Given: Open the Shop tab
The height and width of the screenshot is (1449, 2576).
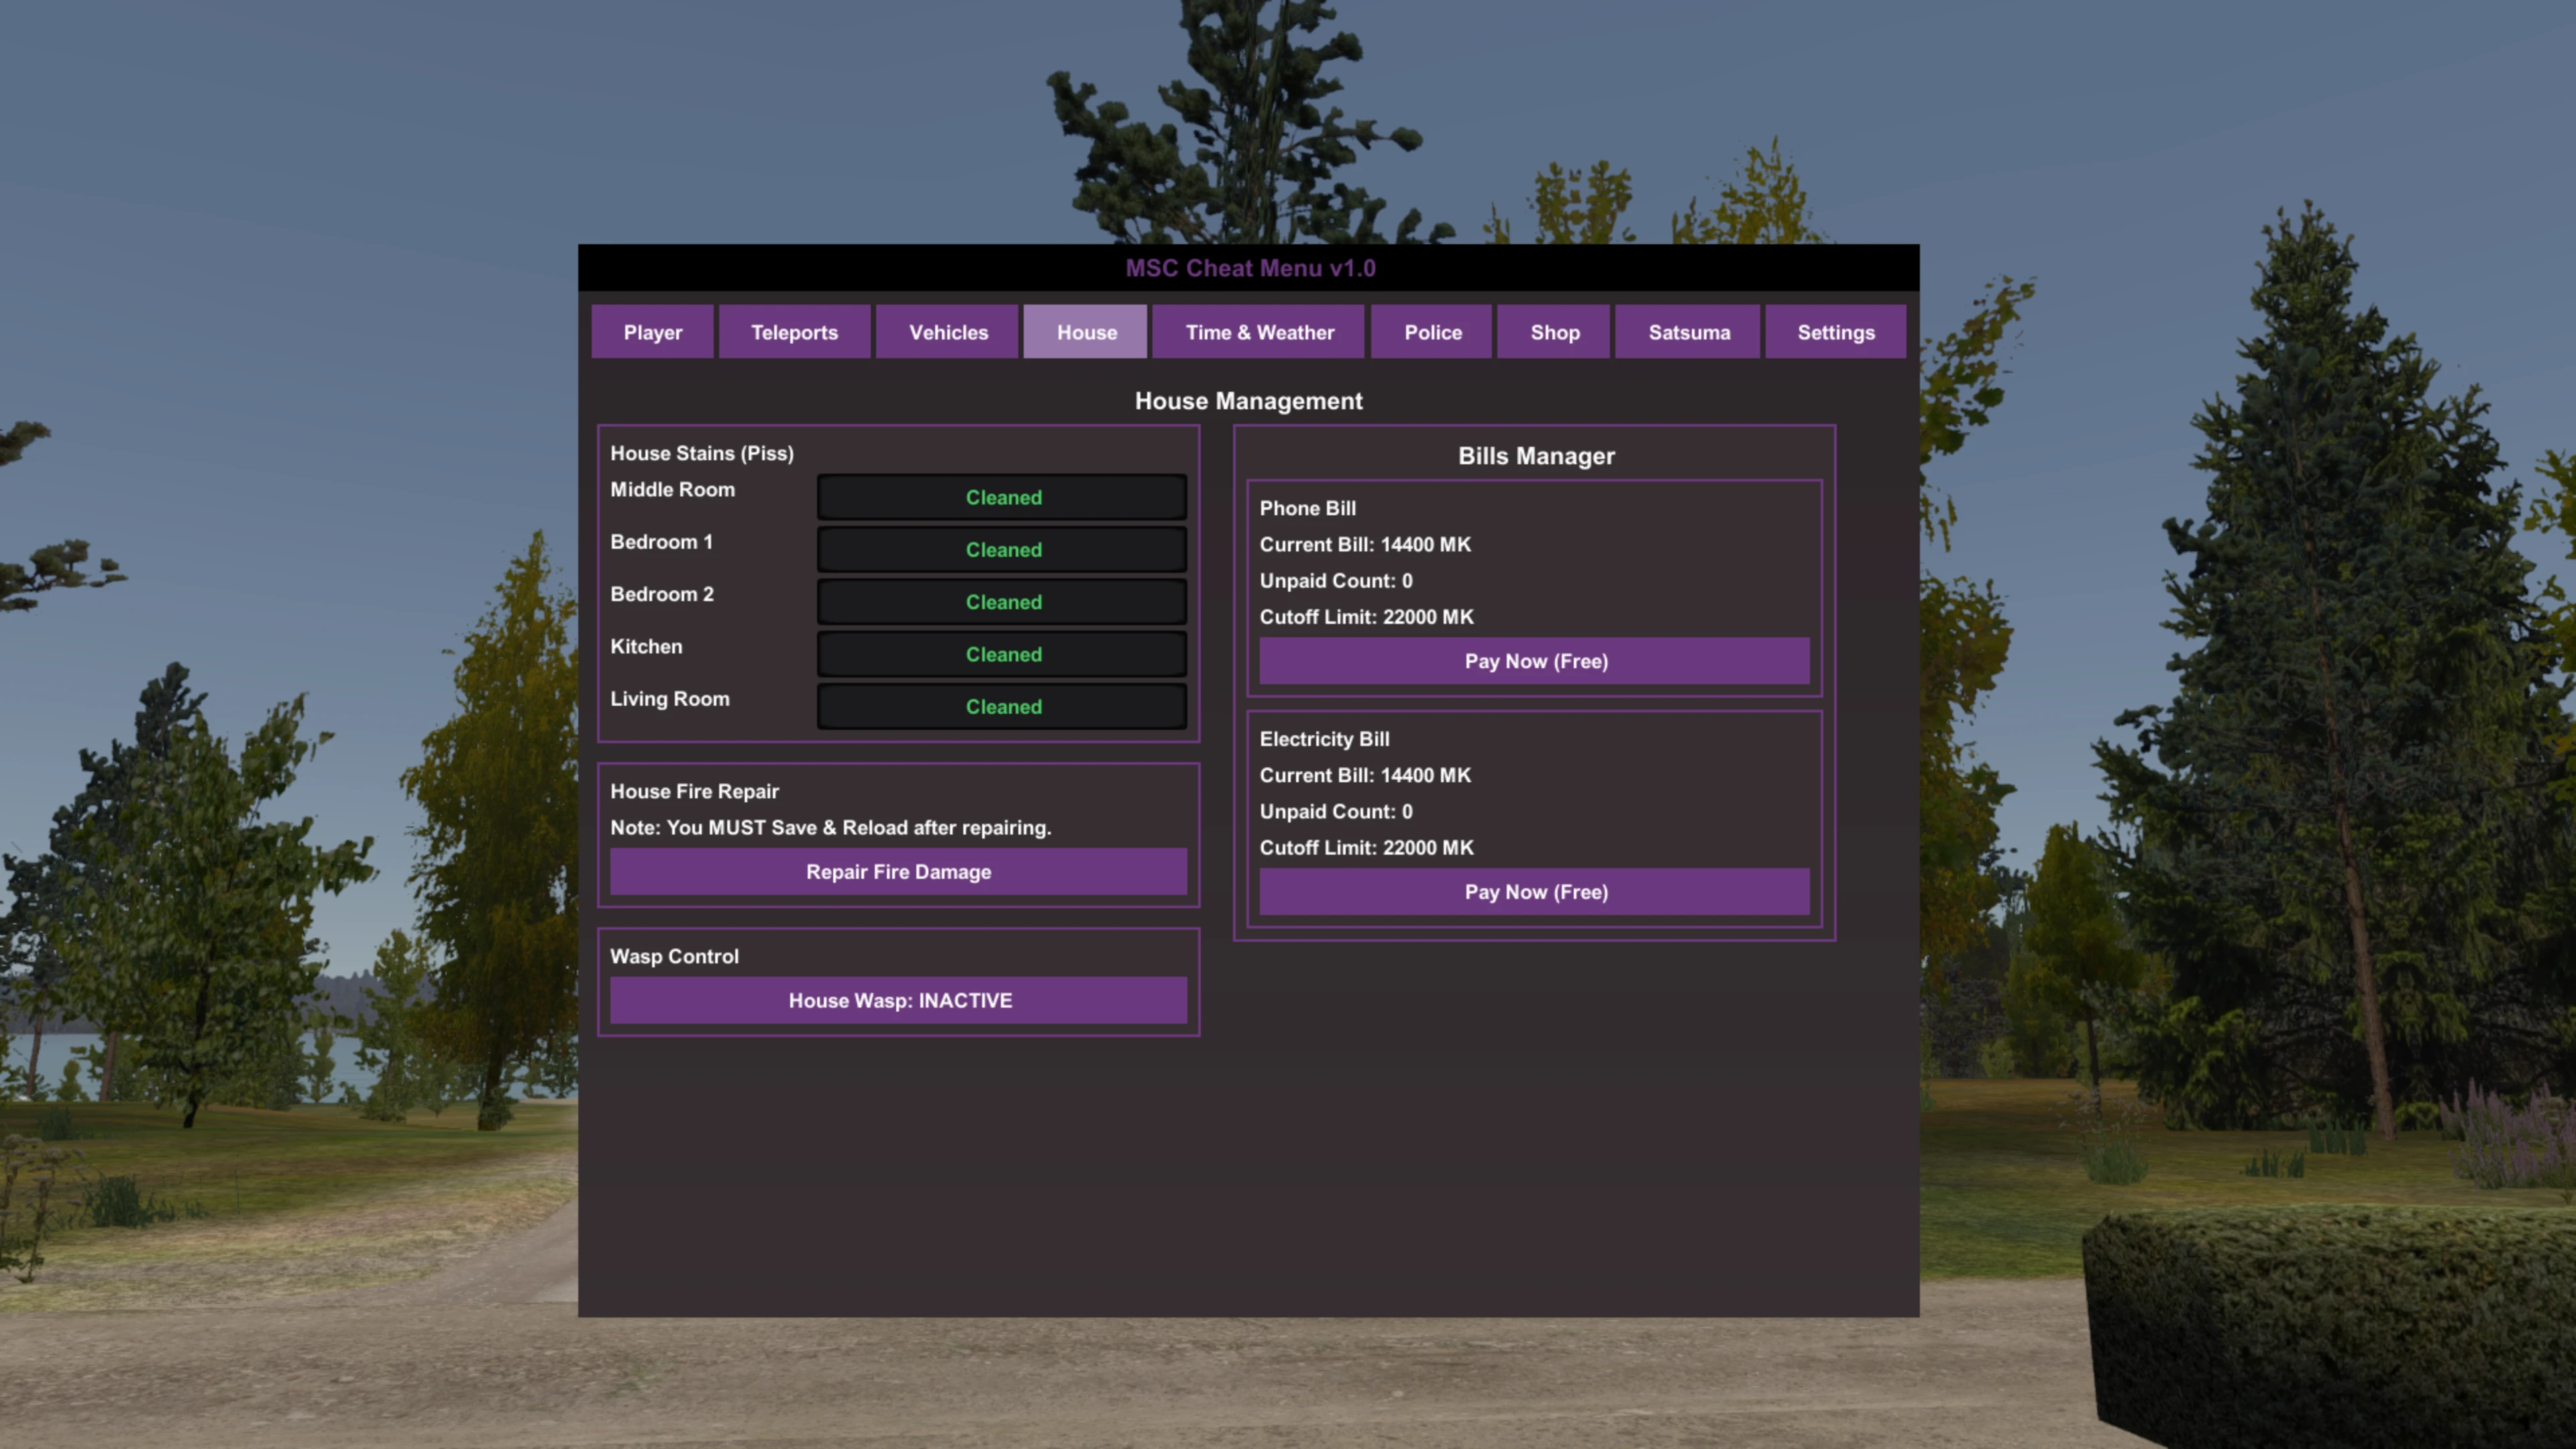Looking at the screenshot, I should coord(1554,332).
